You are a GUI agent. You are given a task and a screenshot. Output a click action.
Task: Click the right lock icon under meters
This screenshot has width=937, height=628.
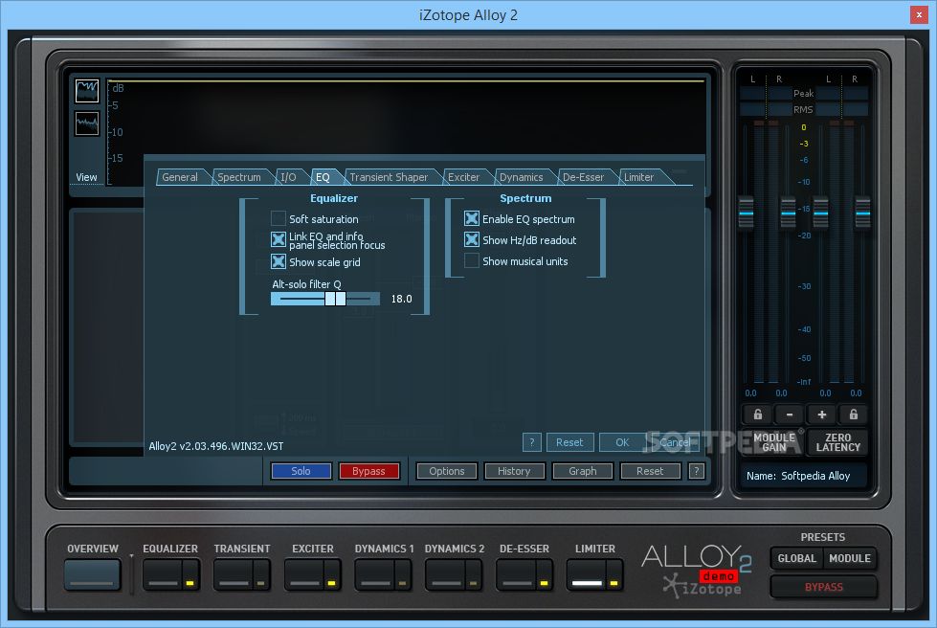point(854,415)
